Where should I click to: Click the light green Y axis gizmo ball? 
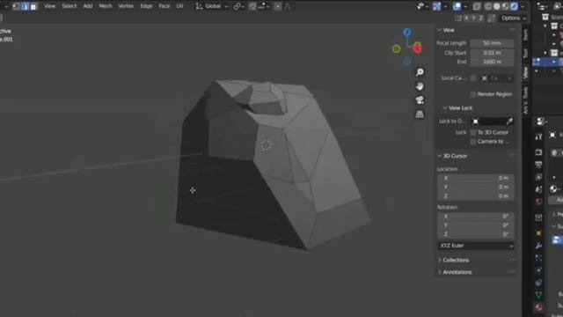pyautogui.click(x=397, y=49)
